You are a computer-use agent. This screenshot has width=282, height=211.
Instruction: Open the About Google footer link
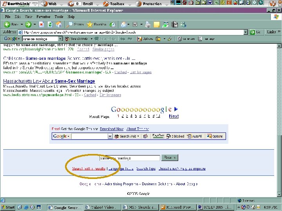(187, 184)
